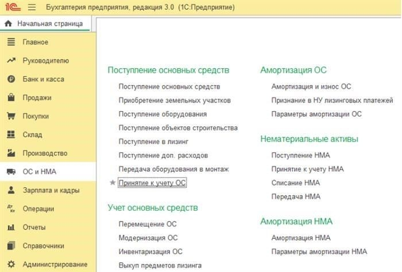The image size is (402, 272).
Task: Open the Зарплата и кадры menu section
Action: pos(51,190)
